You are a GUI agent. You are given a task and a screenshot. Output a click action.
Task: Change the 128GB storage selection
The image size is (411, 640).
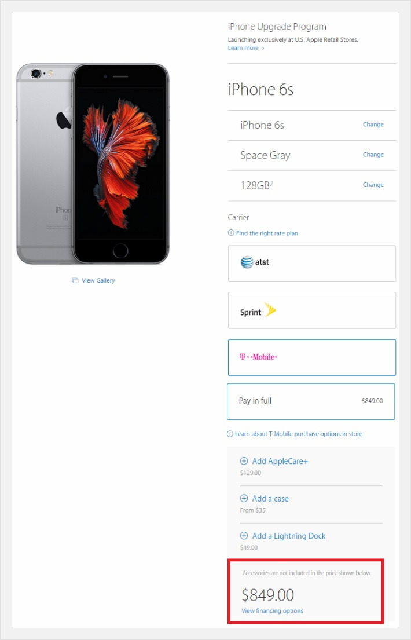pos(373,185)
